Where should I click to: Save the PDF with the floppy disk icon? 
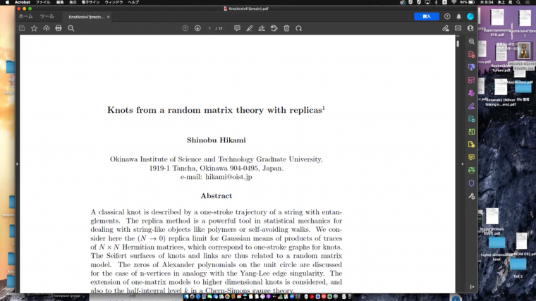pyautogui.click(x=22, y=28)
